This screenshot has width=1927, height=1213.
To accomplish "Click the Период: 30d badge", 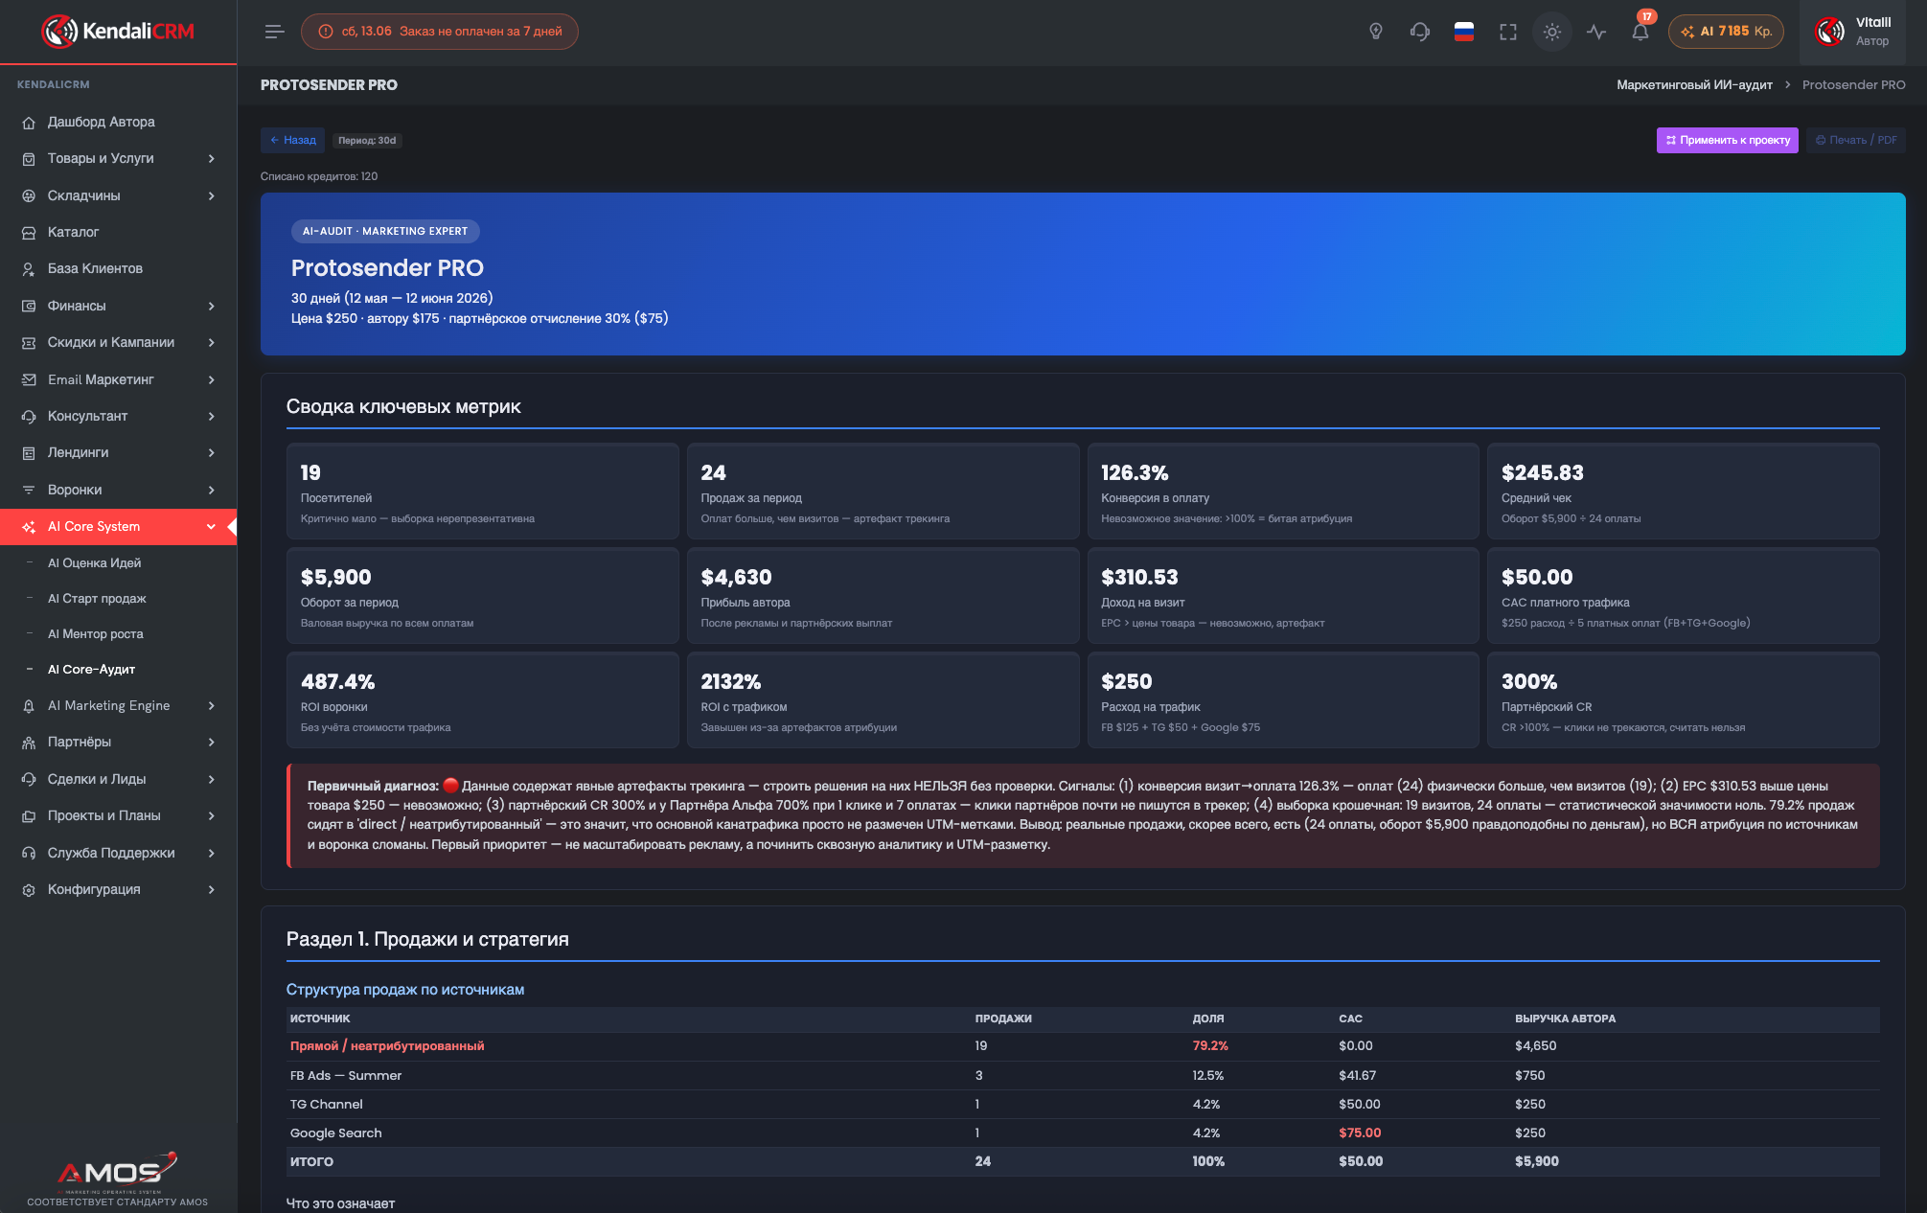I will pos(367,140).
